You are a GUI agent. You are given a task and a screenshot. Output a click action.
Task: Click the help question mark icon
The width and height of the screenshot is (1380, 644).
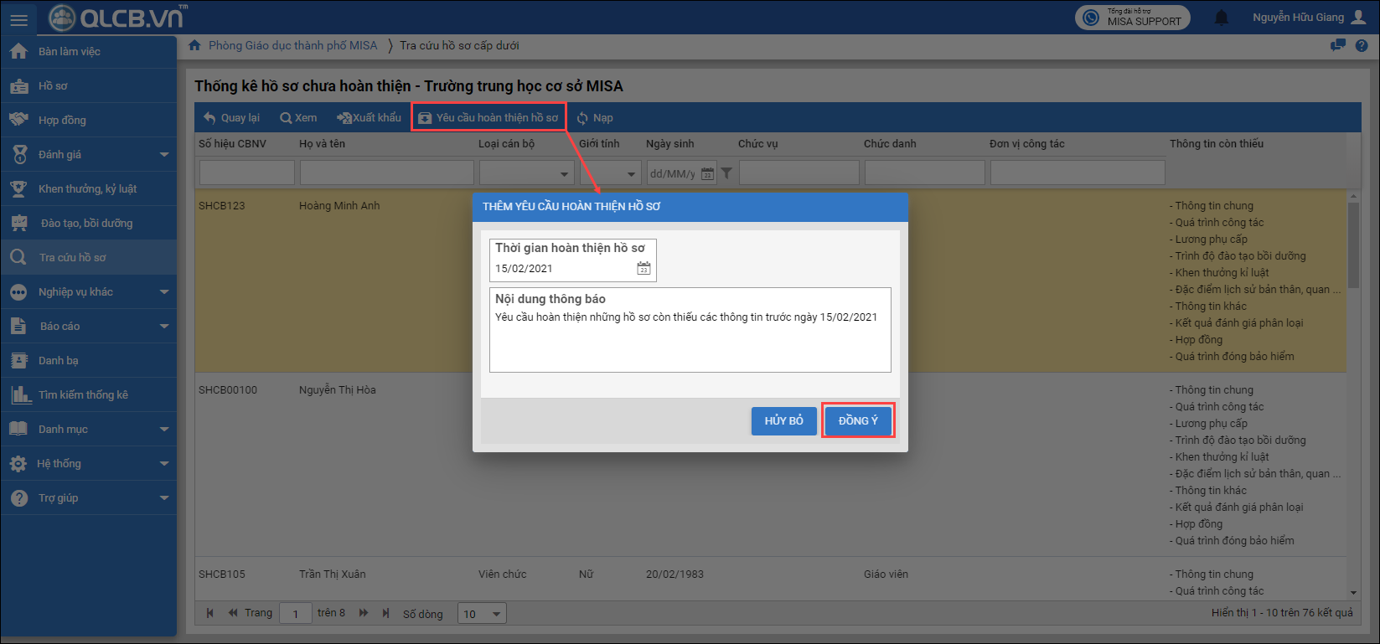pos(1362,45)
